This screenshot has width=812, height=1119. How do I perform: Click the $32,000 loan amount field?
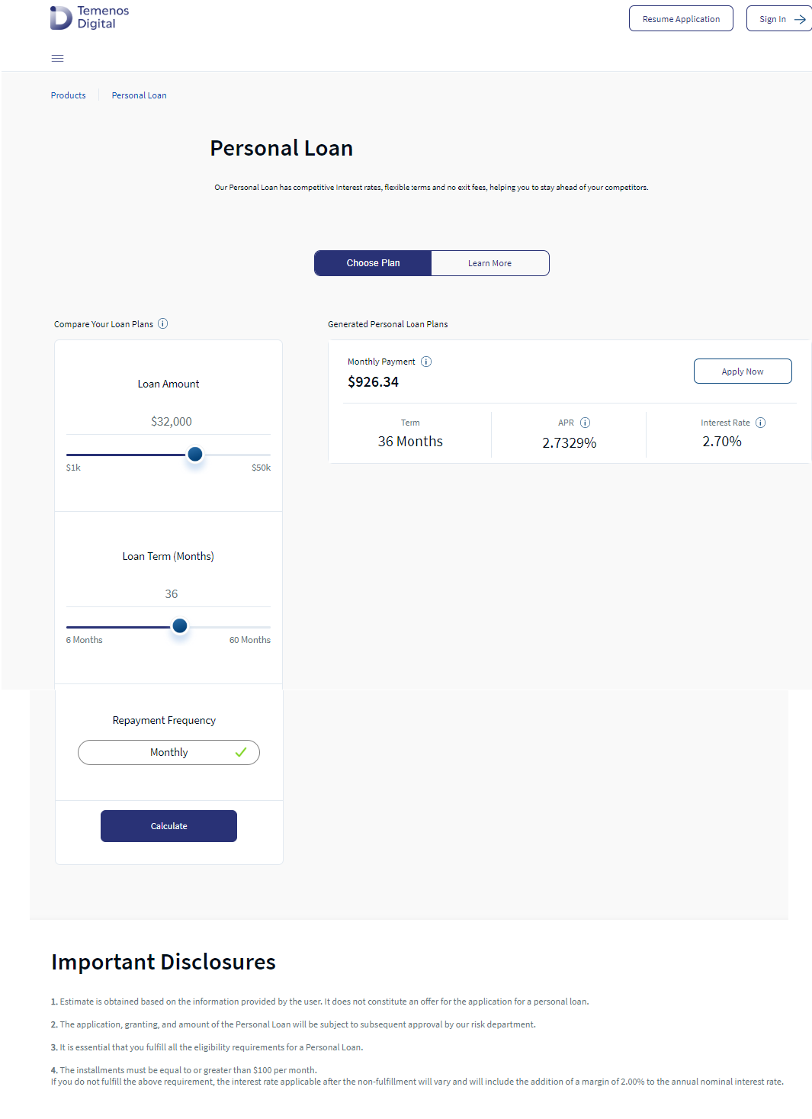coord(168,422)
